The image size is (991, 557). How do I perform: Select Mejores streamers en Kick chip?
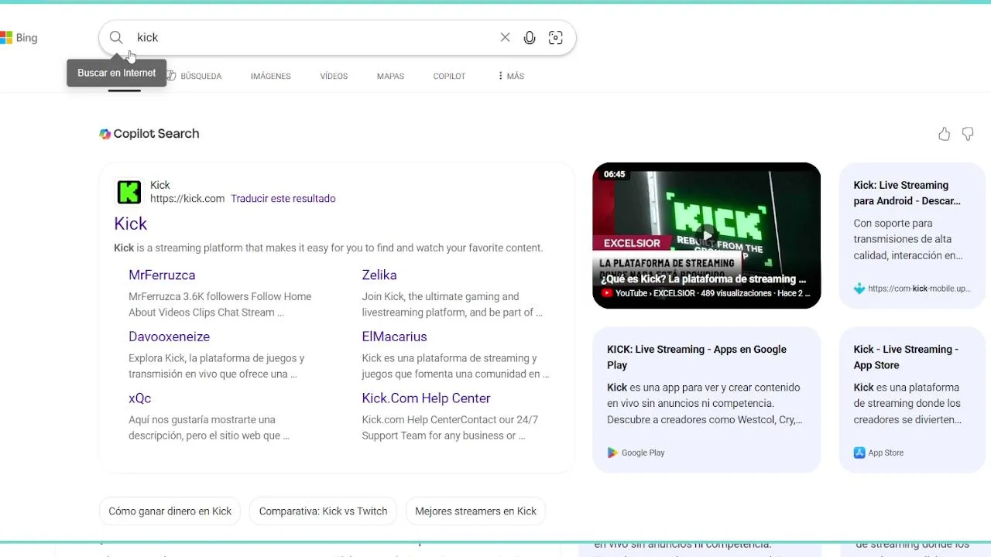point(475,511)
